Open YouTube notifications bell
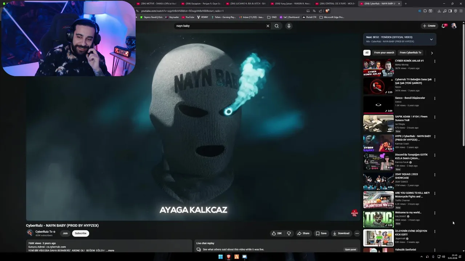465x261 pixels. coord(443,26)
